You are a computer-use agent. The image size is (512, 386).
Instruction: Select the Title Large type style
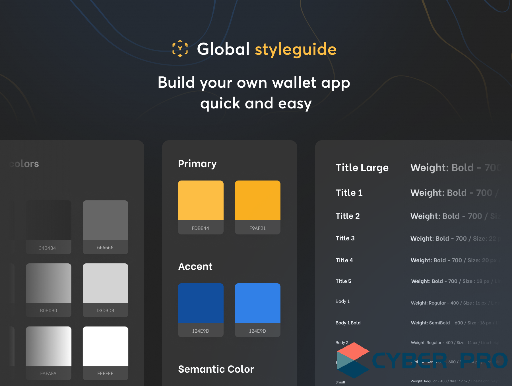362,168
